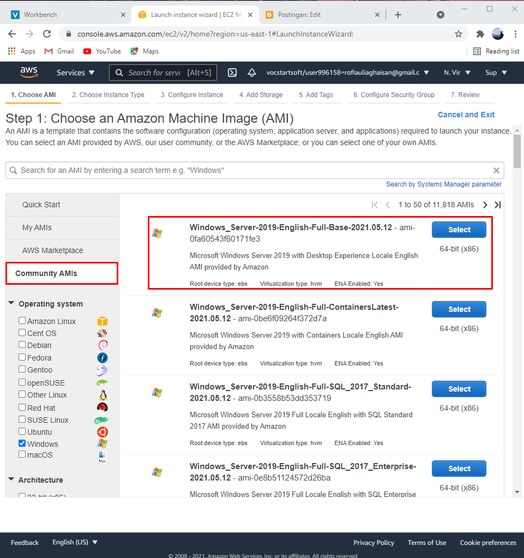Open the N. Vir region dropdown
Viewport: 524px width, 558px height.
point(457,73)
